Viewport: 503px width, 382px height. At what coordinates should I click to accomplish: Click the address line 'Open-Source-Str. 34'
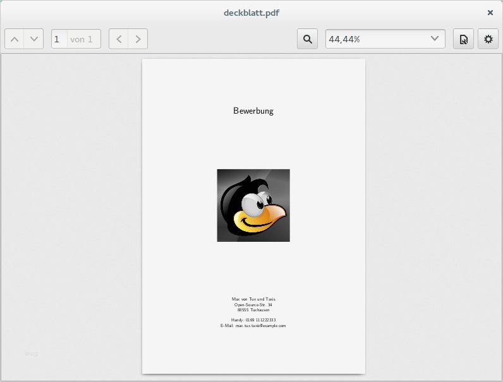253,305
